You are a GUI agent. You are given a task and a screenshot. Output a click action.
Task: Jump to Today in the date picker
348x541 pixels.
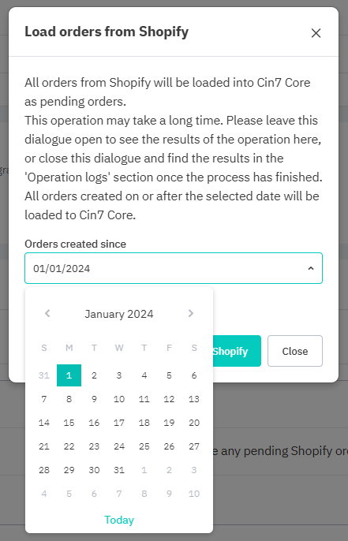pyautogui.click(x=119, y=520)
